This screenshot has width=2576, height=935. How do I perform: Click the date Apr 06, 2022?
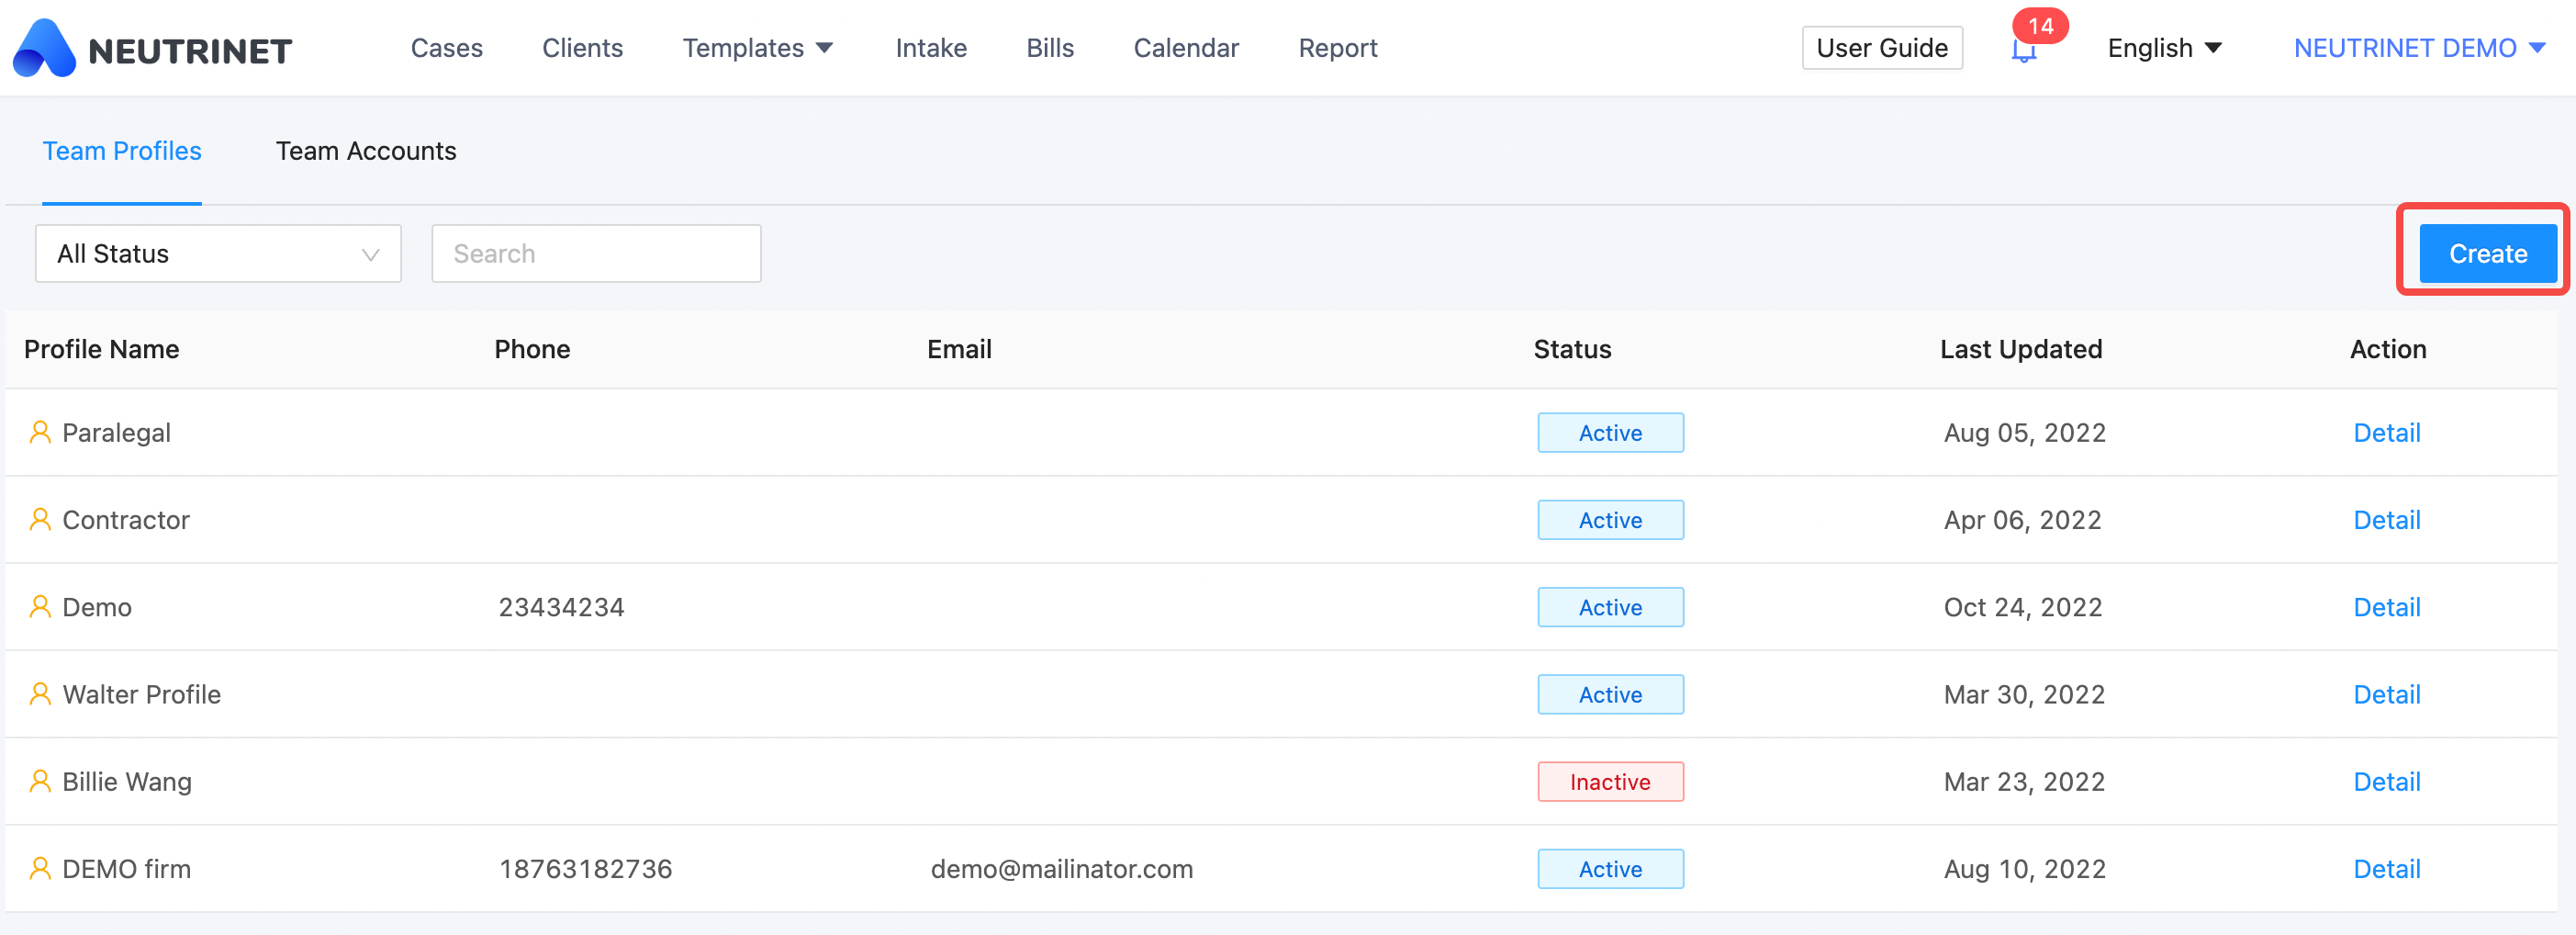click(2022, 519)
